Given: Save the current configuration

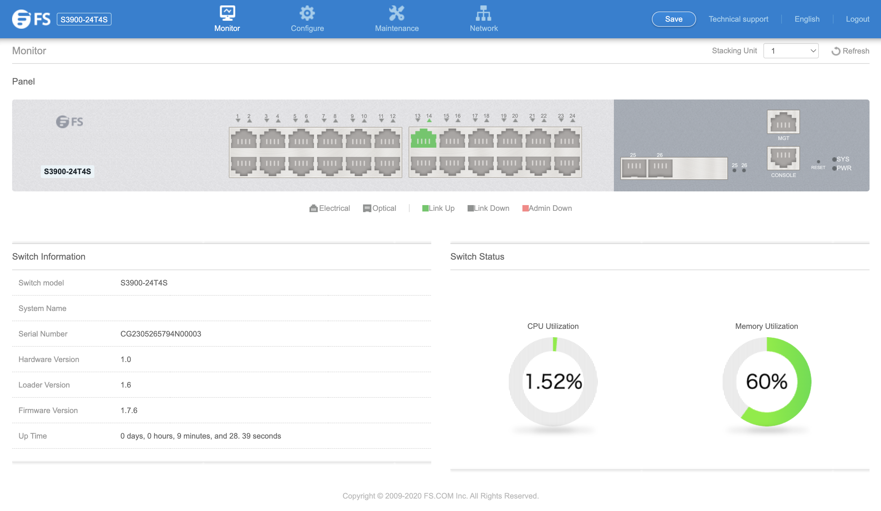Looking at the screenshot, I should tap(674, 19).
